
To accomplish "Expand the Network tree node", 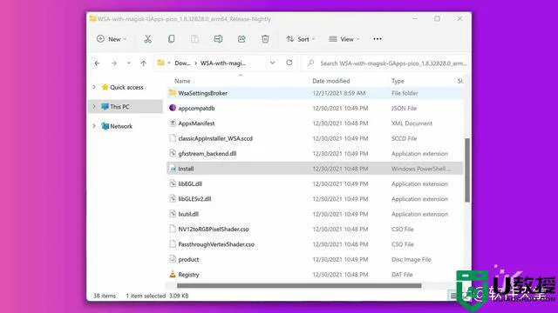I will 94,126.
